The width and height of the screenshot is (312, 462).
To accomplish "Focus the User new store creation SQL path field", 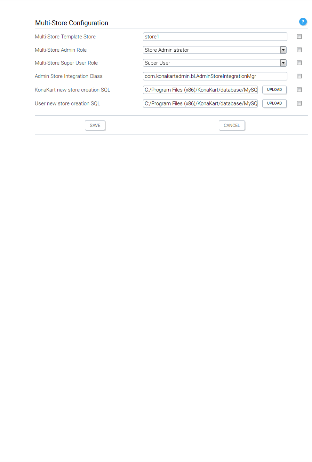I will [x=200, y=103].
